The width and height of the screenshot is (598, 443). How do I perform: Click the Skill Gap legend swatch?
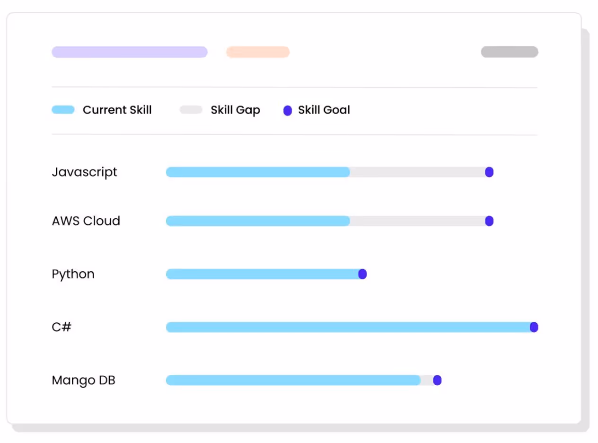pos(191,110)
